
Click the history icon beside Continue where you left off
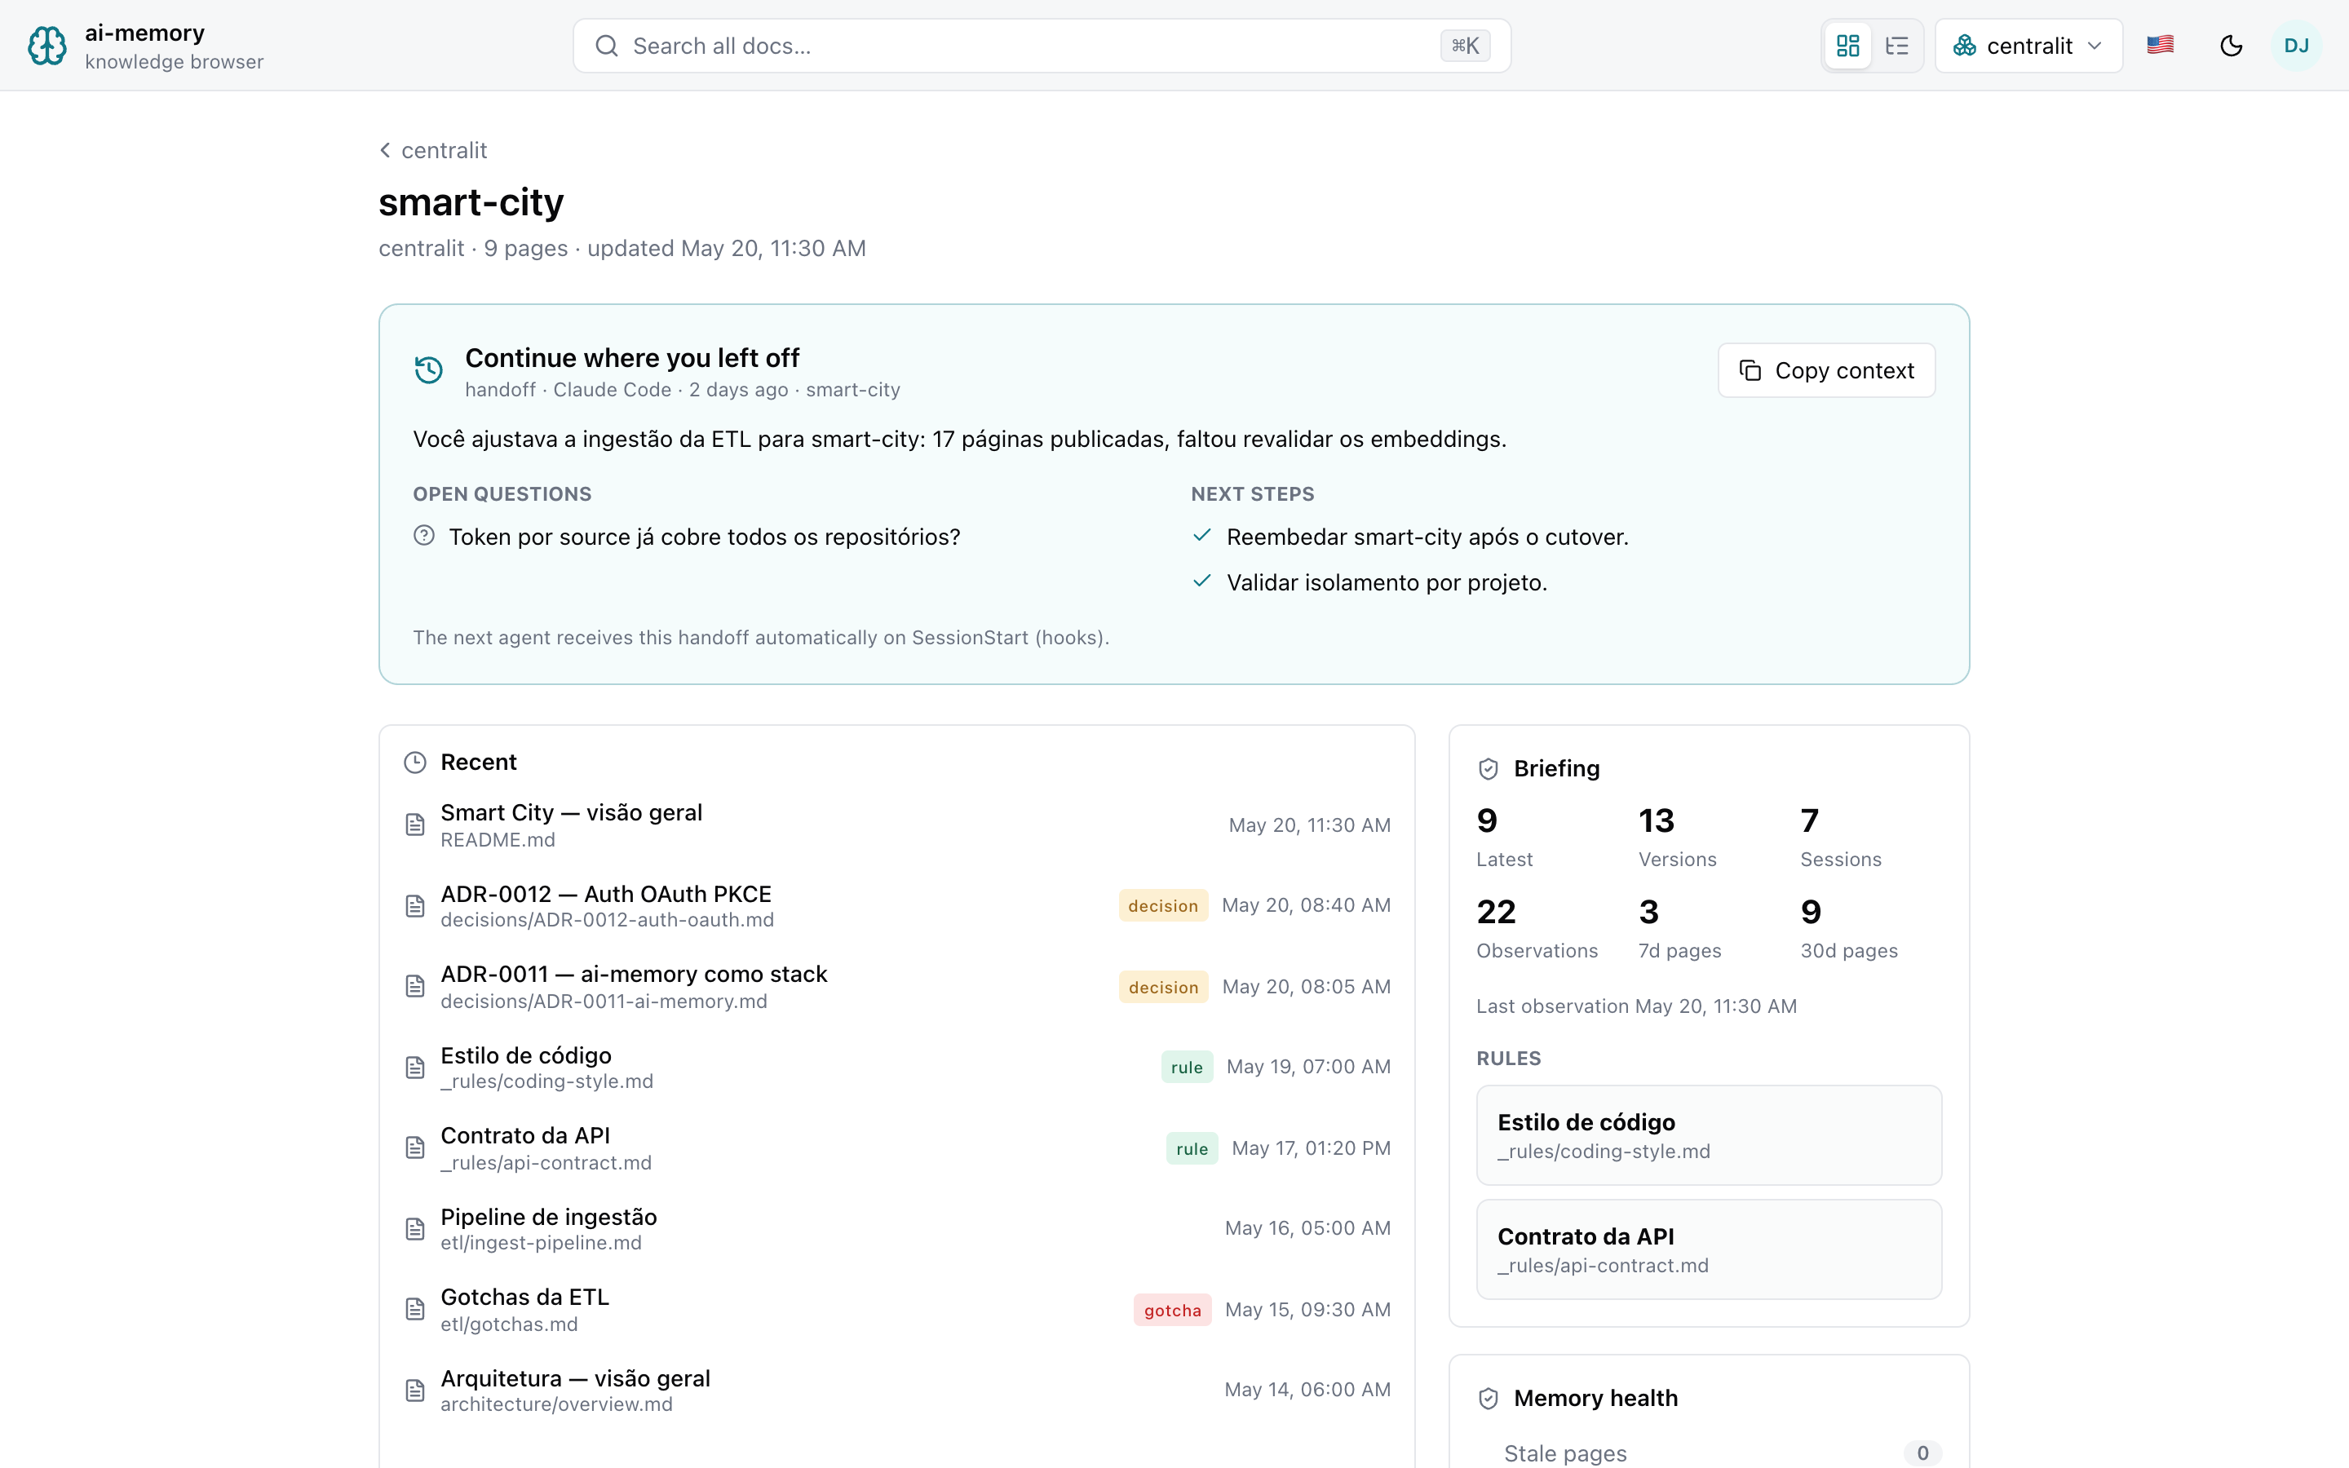[x=428, y=370]
